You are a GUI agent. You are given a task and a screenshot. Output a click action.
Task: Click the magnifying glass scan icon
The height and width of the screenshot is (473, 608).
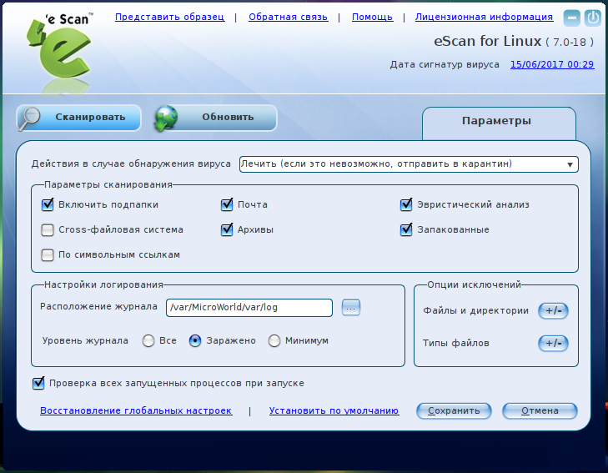(29, 118)
